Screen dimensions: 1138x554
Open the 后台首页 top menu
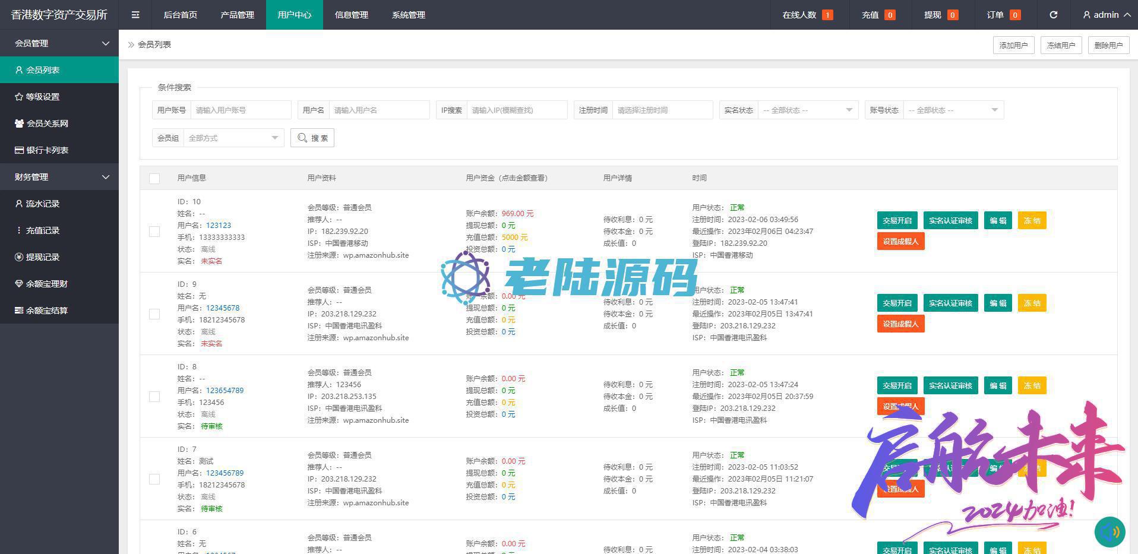tap(181, 15)
